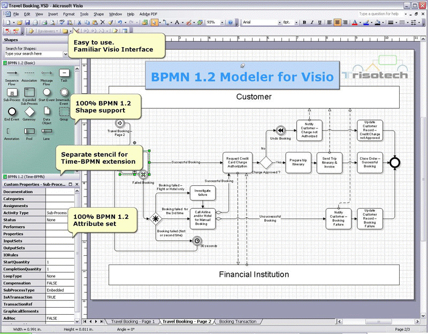Delete with the X toolbar icon
Image resolution: width=428 pixels, height=334 pixels.
[102, 22]
